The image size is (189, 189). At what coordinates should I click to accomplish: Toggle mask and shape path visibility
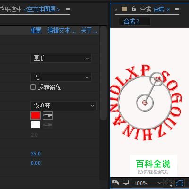click(x=180, y=183)
